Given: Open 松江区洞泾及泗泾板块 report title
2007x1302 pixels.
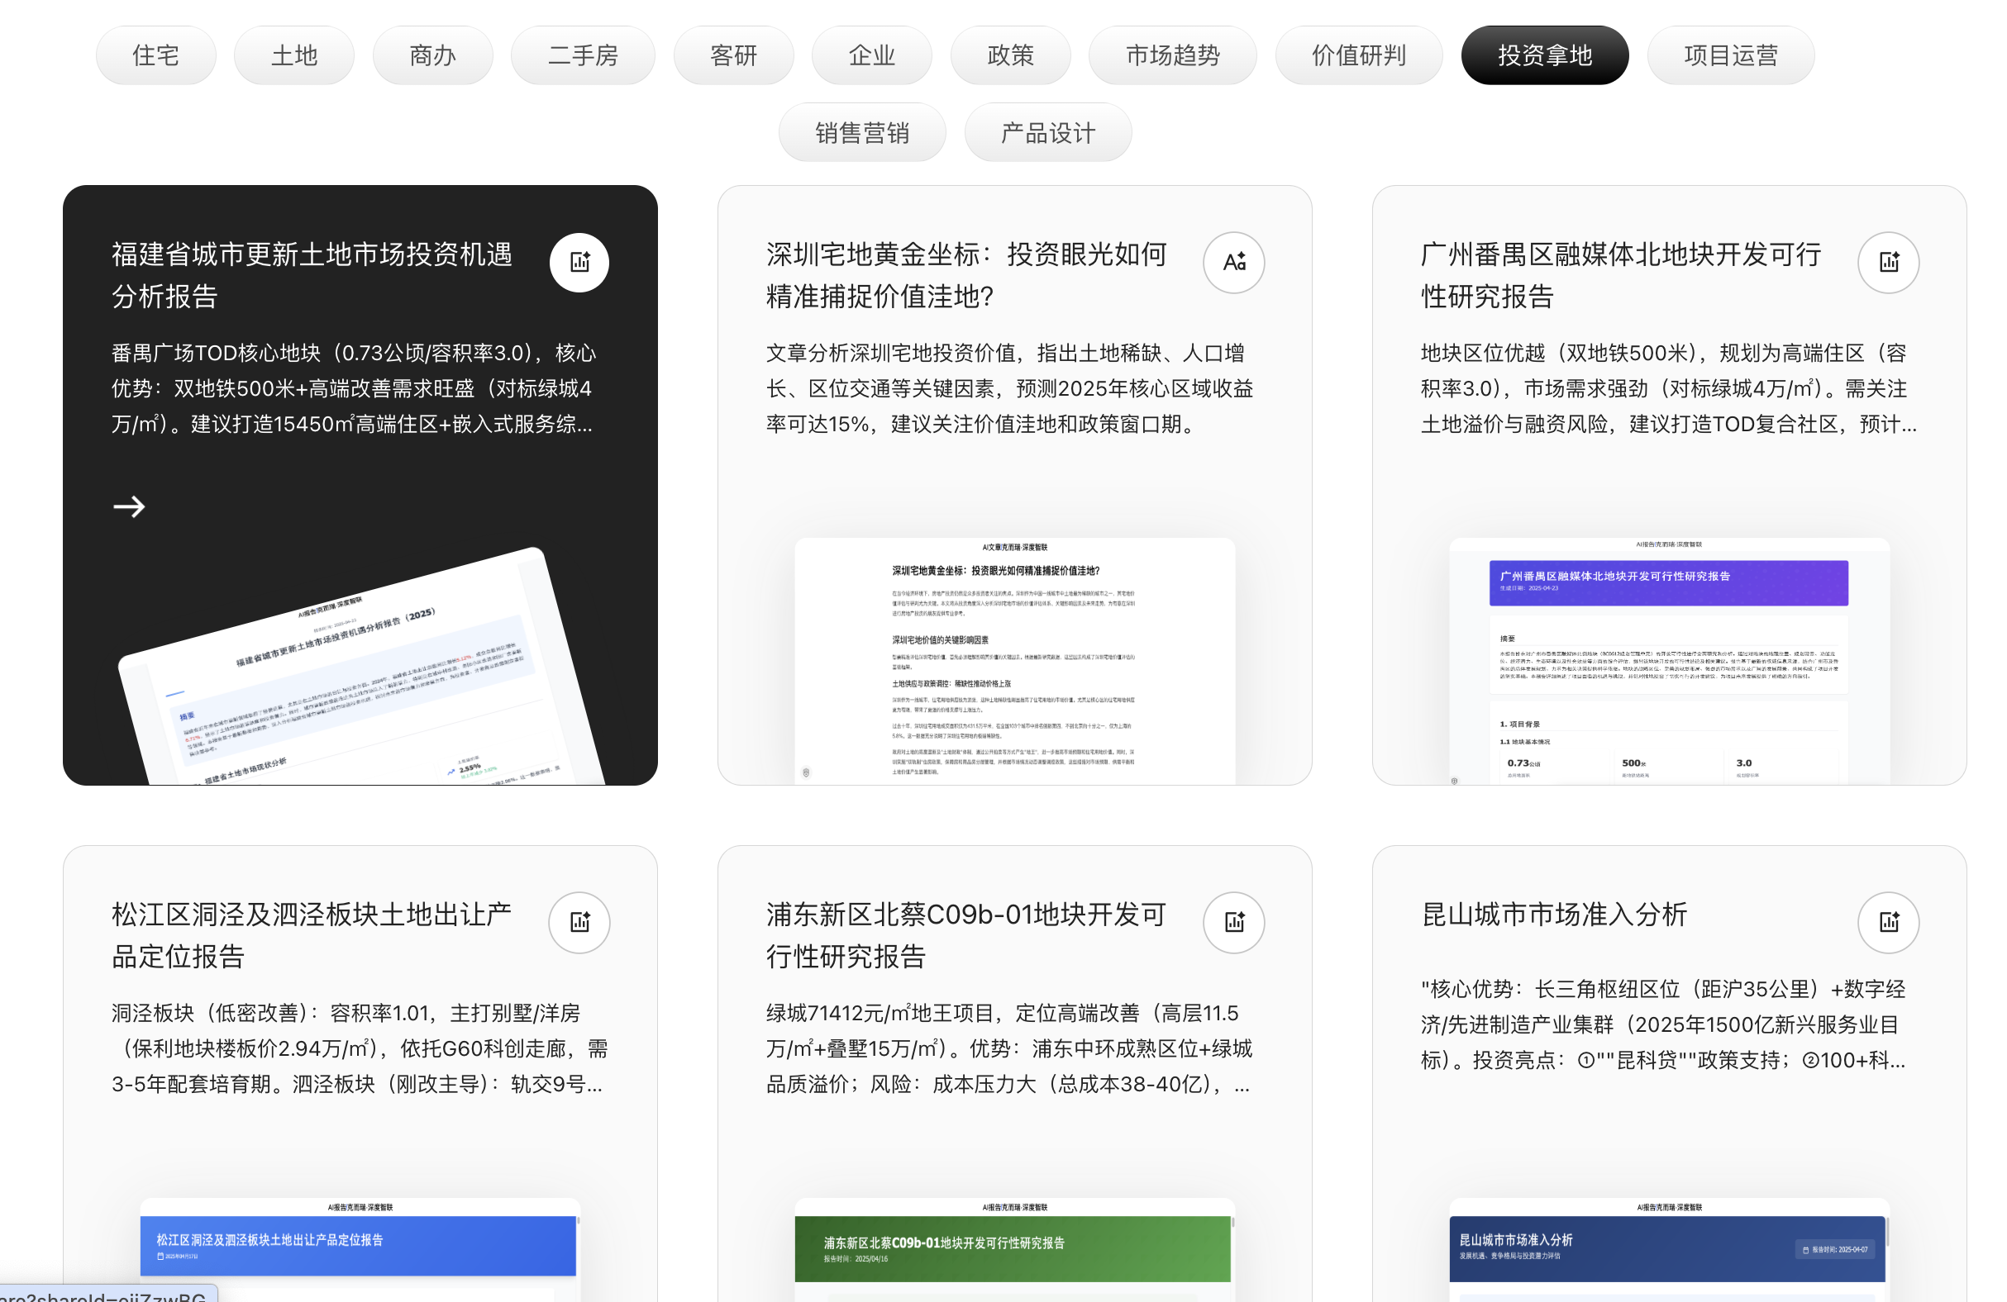Looking at the screenshot, I should point(312,934).
